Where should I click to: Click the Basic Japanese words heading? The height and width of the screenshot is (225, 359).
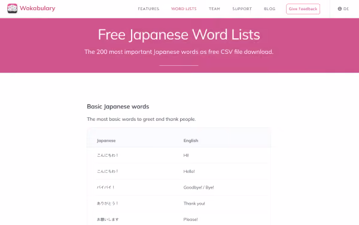(118, 107)
